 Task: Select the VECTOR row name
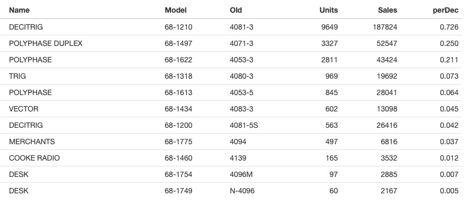tap(24, 109)
